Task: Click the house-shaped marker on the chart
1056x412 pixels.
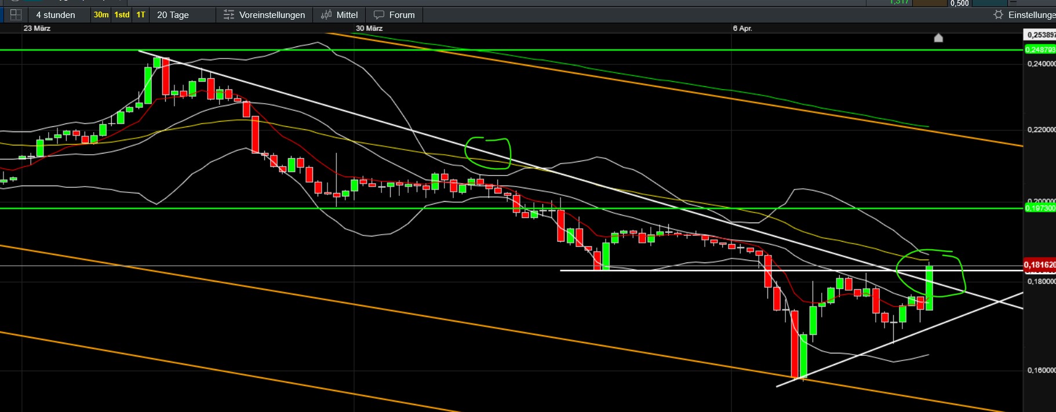Action: [x=938, y=38]
